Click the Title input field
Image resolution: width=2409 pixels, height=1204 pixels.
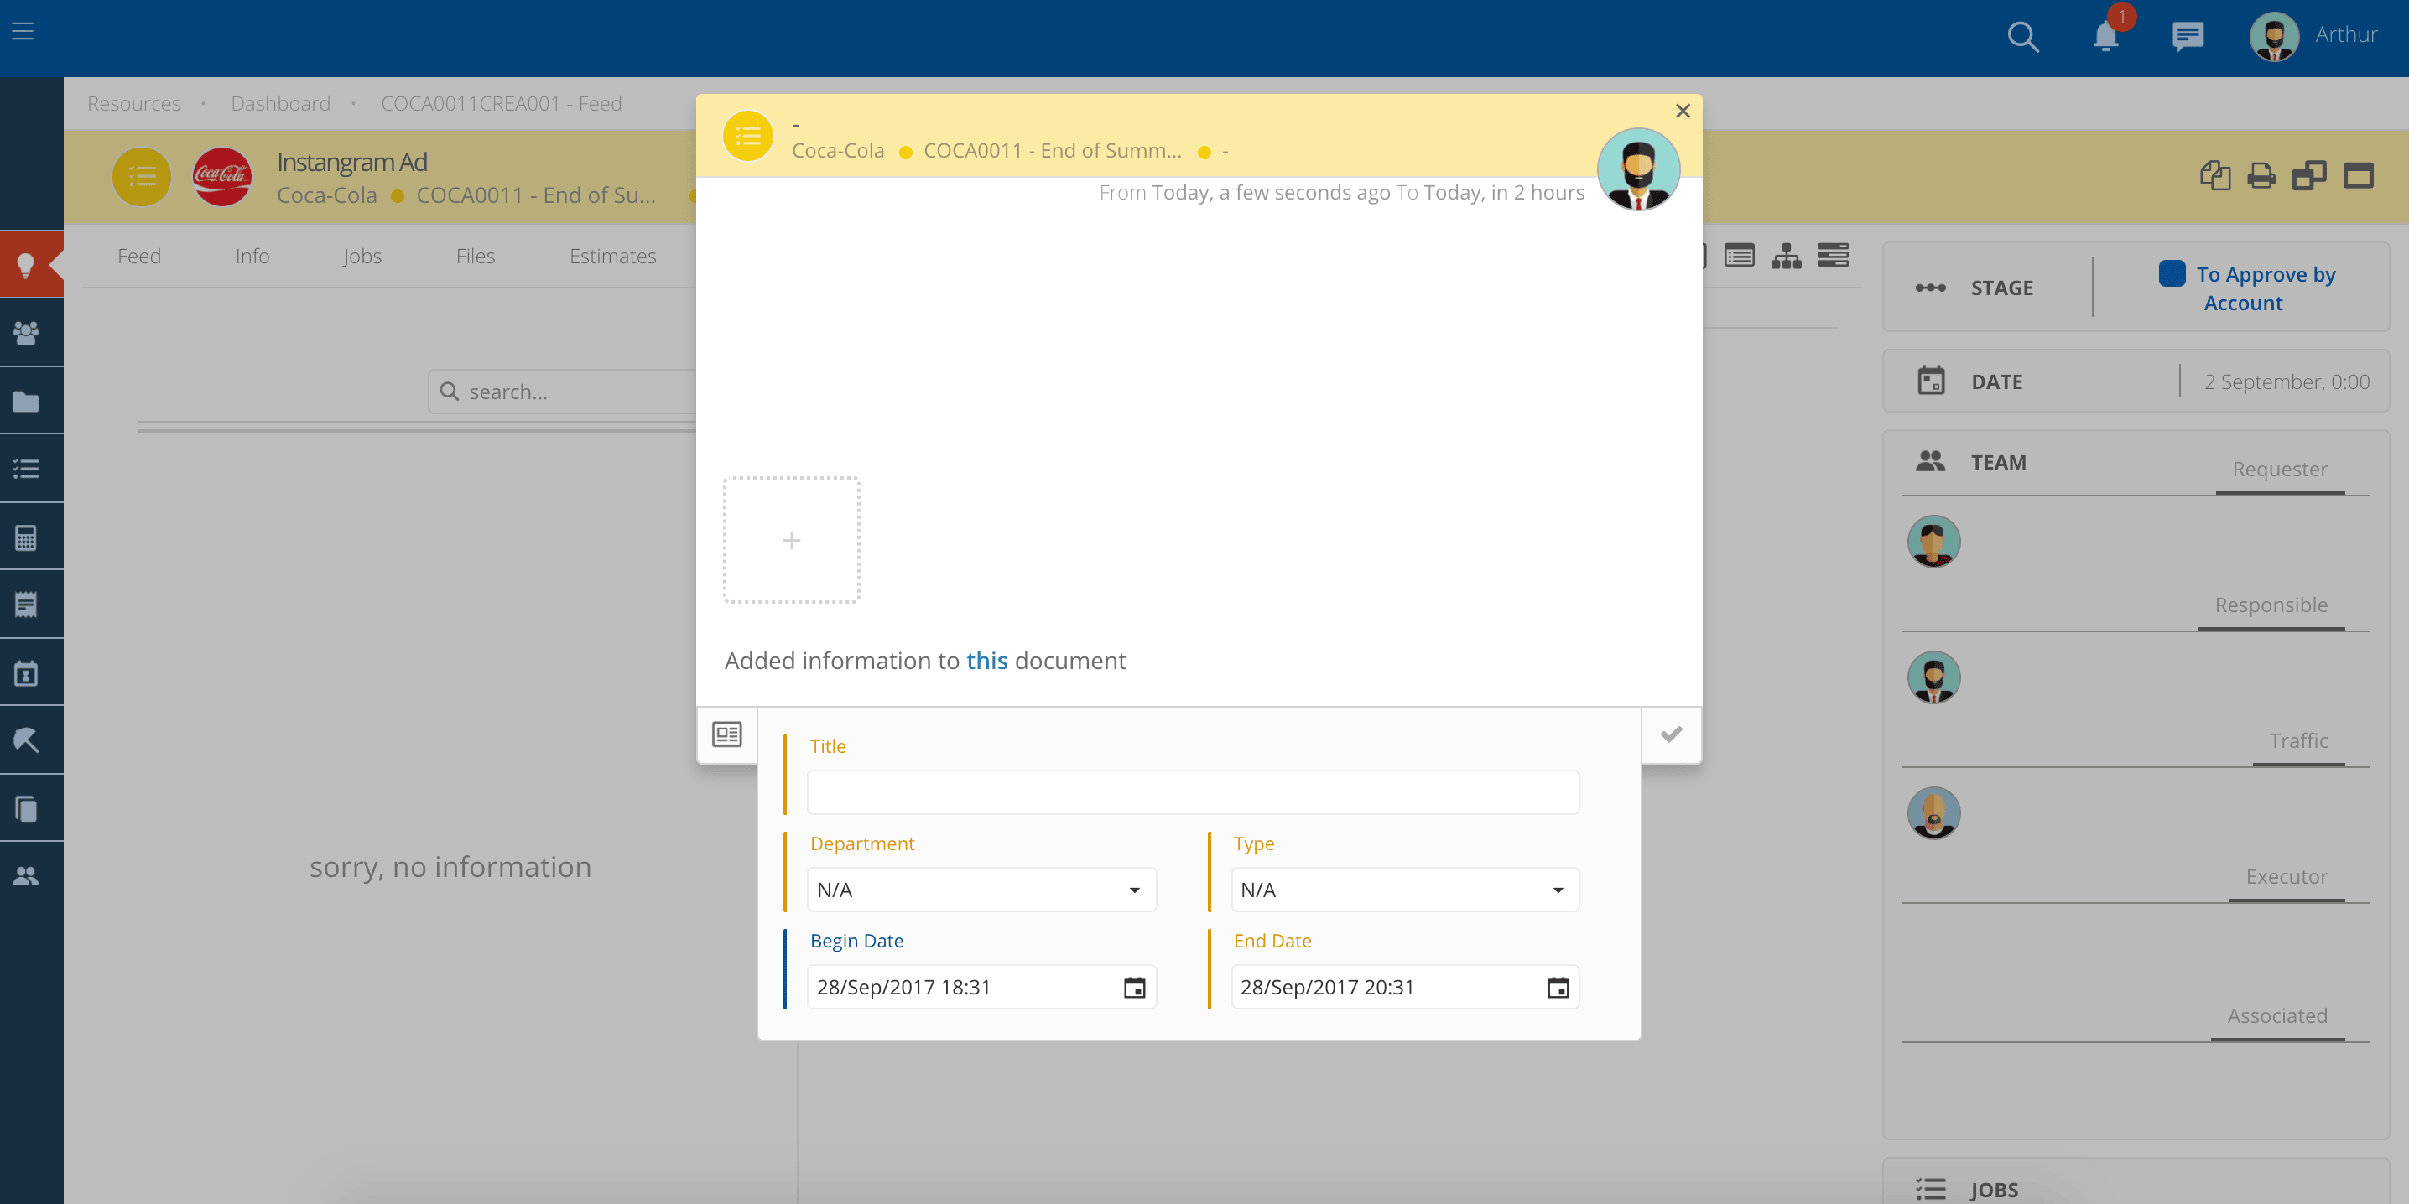(x=1193, y=791)
